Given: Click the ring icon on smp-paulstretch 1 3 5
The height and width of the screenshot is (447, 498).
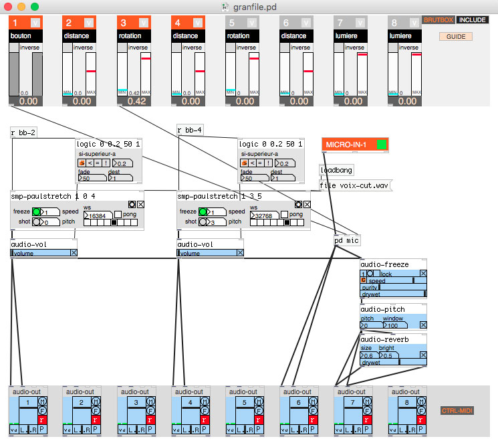Looking at the screenshot, I should tap(299, 204).
